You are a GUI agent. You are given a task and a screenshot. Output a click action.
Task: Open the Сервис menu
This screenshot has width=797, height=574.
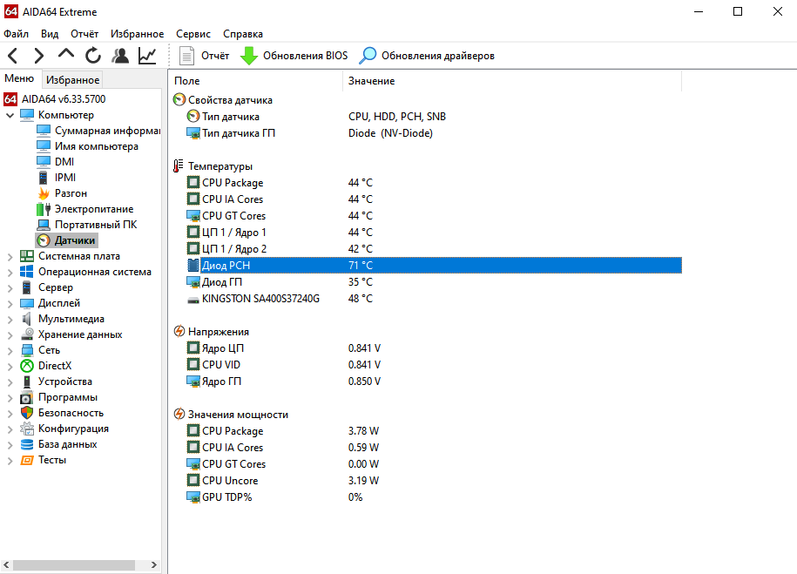[193, 34]
